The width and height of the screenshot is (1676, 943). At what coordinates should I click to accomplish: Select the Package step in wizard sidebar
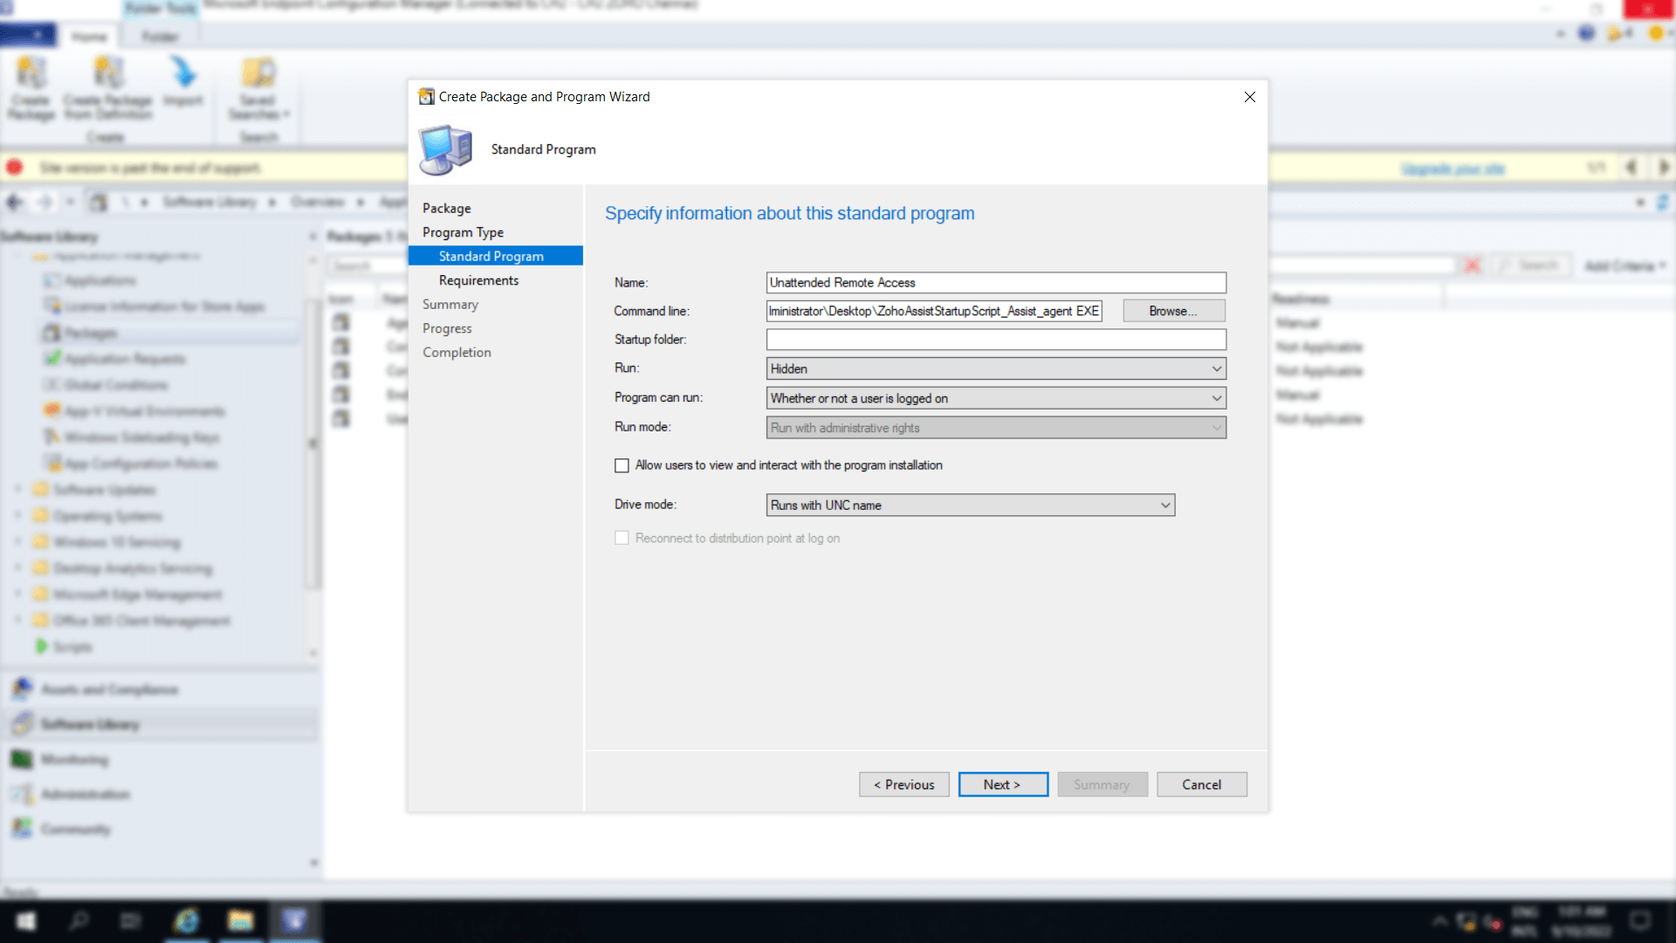tap(447, 208)
